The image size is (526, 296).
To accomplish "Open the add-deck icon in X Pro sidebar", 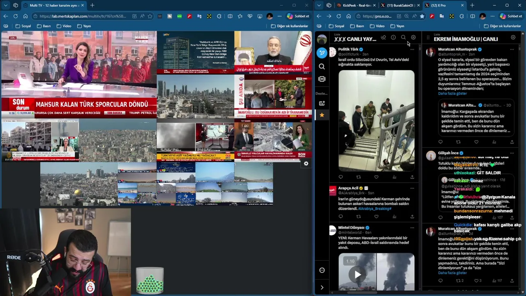I will pyautogui.click(x=322, y=103).
